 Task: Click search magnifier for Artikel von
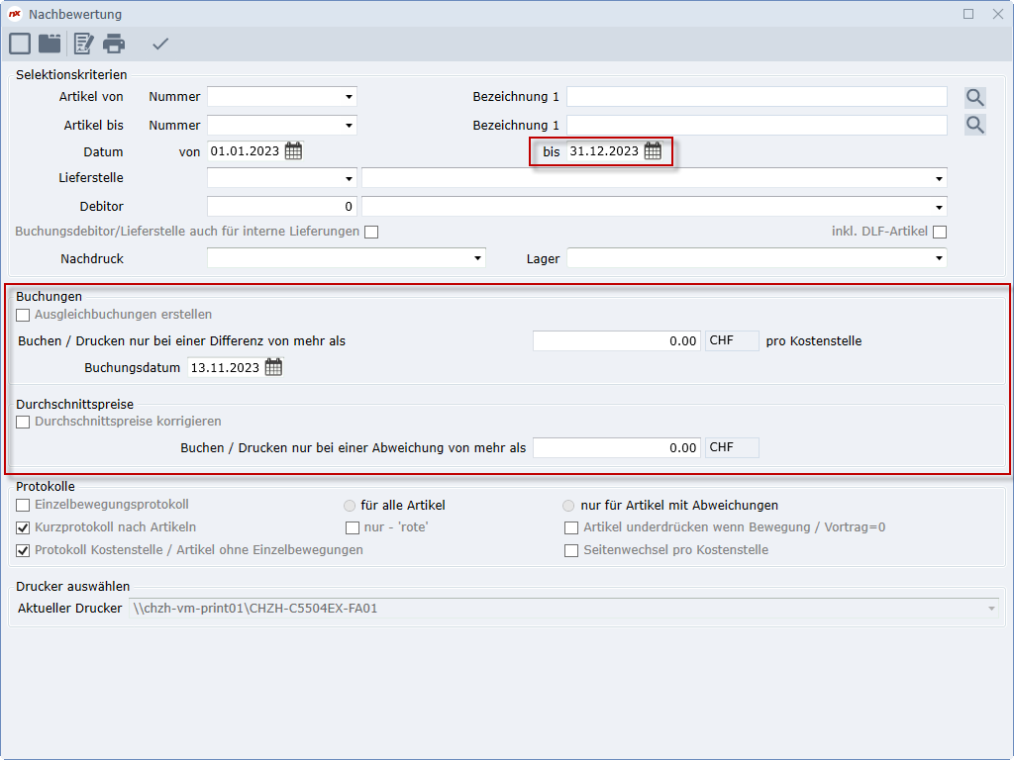tap(975, 97)
